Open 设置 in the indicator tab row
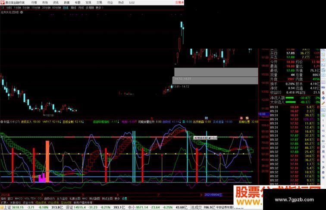 (x=124, y=198)
